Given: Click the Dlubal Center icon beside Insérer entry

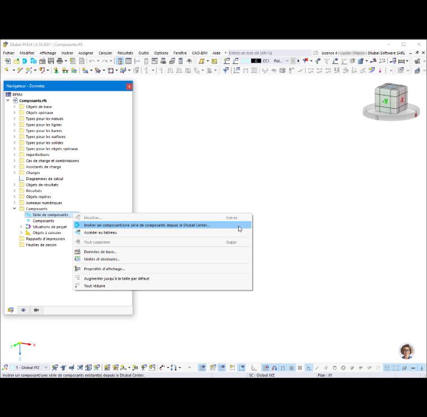Looking at the screenshot, I should coord(78,225).
